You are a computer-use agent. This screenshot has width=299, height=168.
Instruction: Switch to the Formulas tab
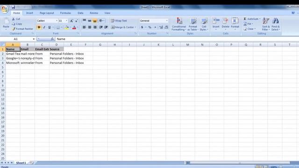(65, 13)
